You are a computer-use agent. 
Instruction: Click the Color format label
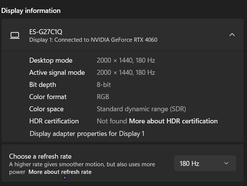pyautogui.click(x=48, y=97)
